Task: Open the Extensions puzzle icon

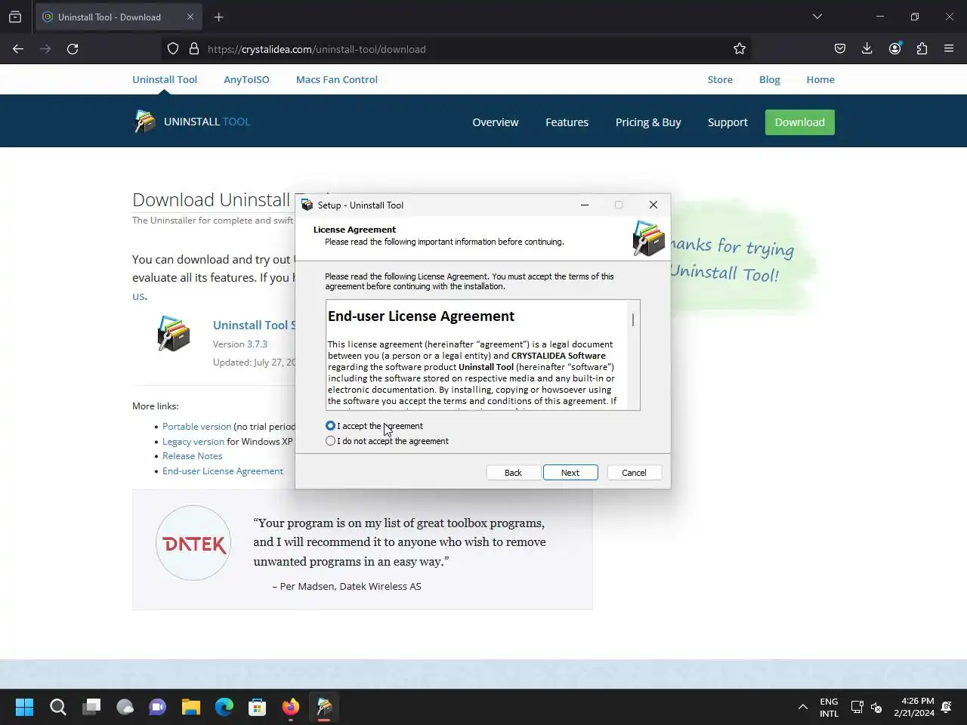Action: pos(922,49)
